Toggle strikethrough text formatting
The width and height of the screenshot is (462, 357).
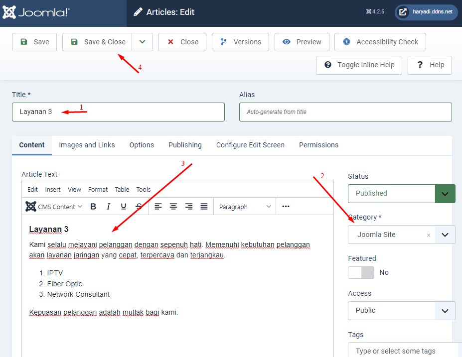click(139, 207)
